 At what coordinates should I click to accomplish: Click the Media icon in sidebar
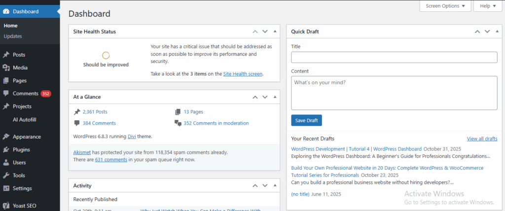6,68
